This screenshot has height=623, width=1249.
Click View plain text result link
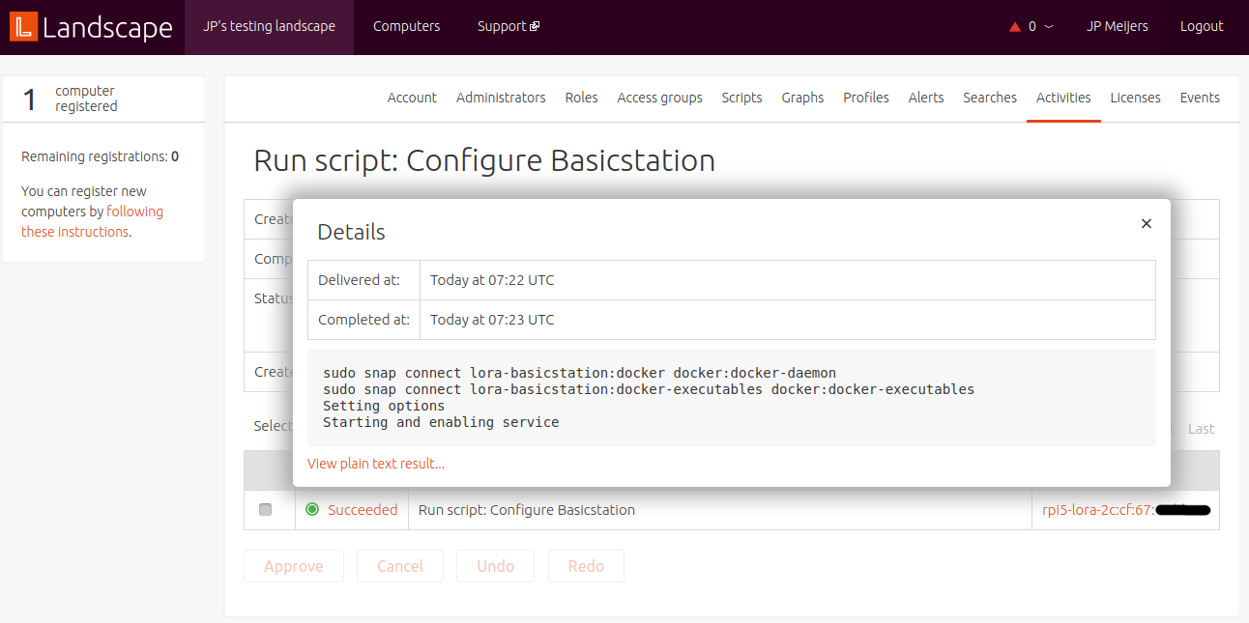pos(376,464)
